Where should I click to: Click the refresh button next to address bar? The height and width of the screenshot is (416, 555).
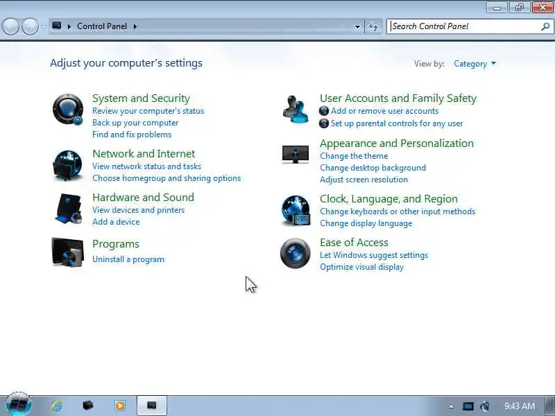coord(373,26)
